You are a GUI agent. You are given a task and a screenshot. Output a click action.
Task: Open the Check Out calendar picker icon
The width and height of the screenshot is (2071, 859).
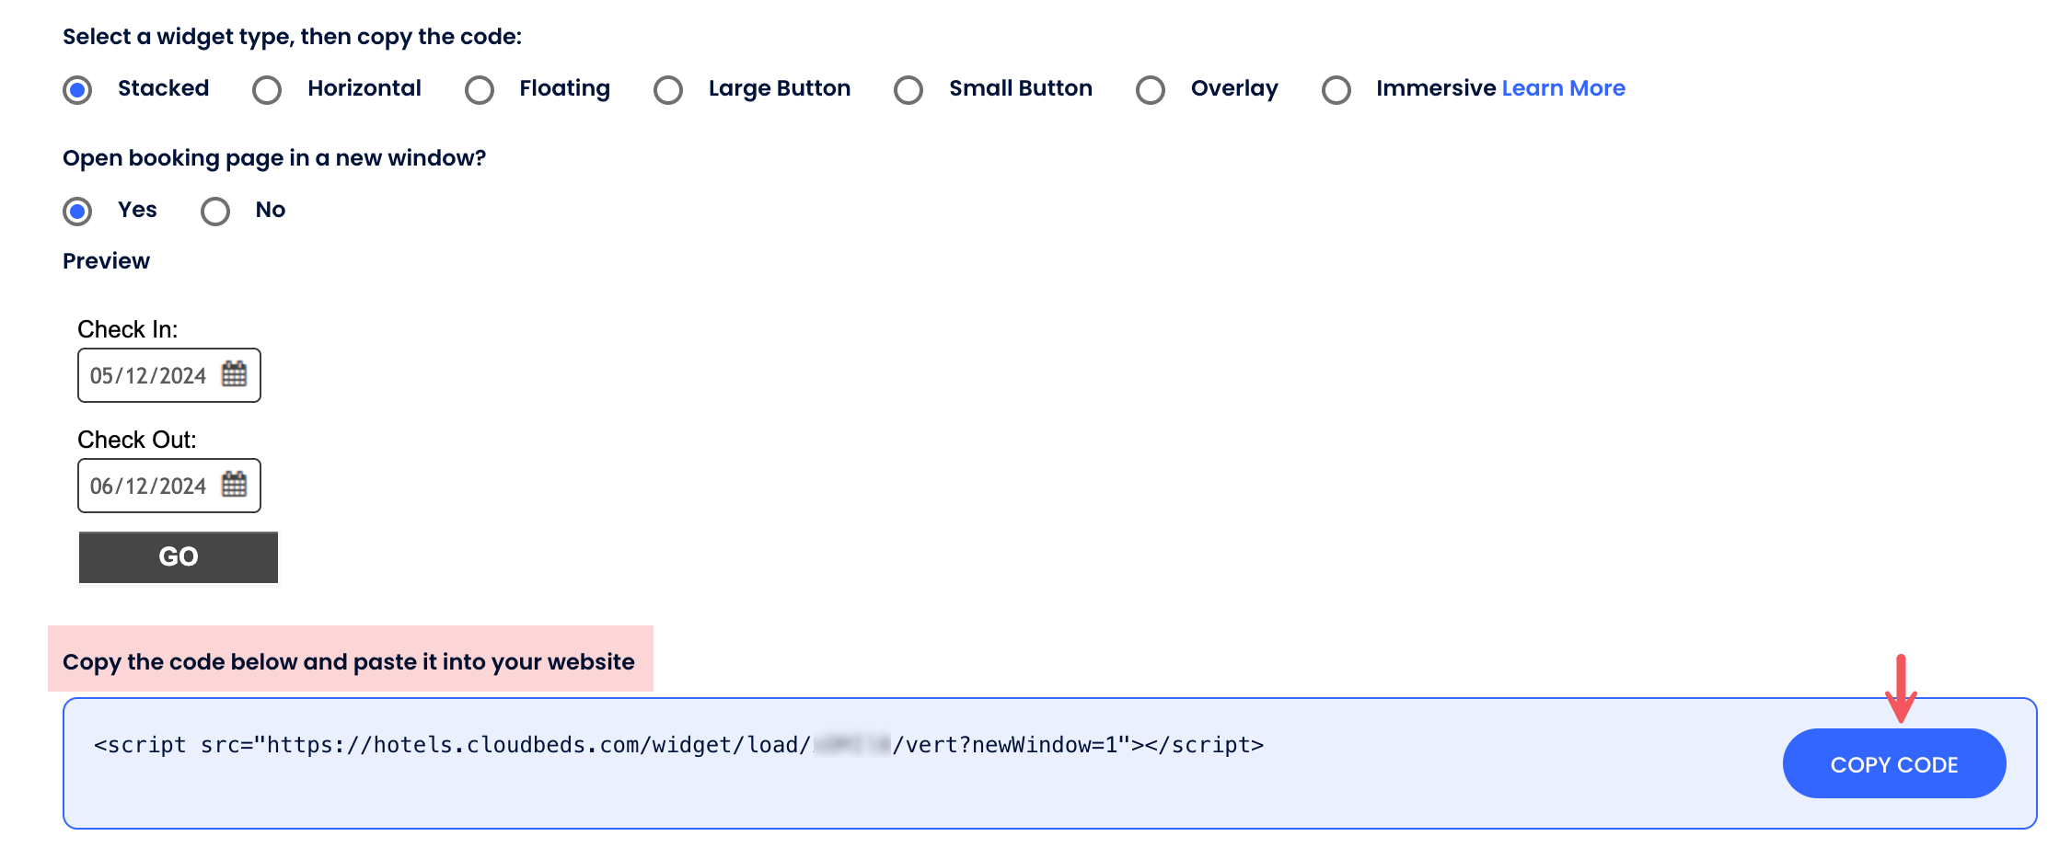point(234,485)
